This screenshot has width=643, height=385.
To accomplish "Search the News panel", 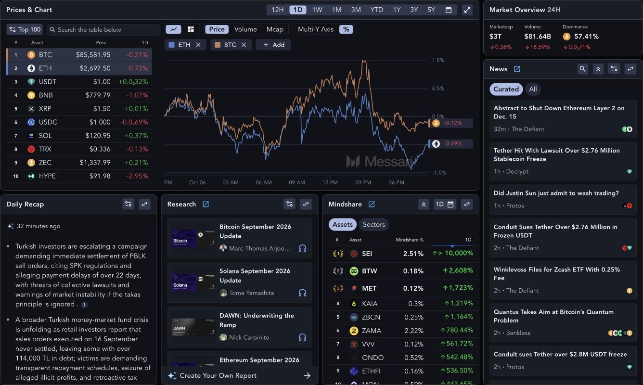I will 583,69.
